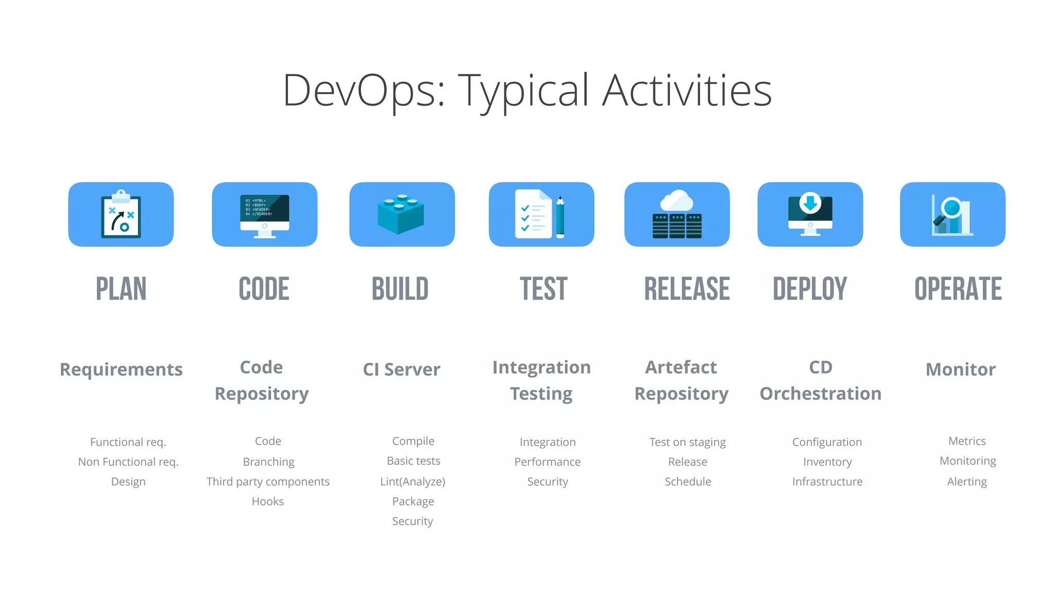Click the Test checklist and pencil icon
This screenshot has width=1055, height=593.
(541, 214)
